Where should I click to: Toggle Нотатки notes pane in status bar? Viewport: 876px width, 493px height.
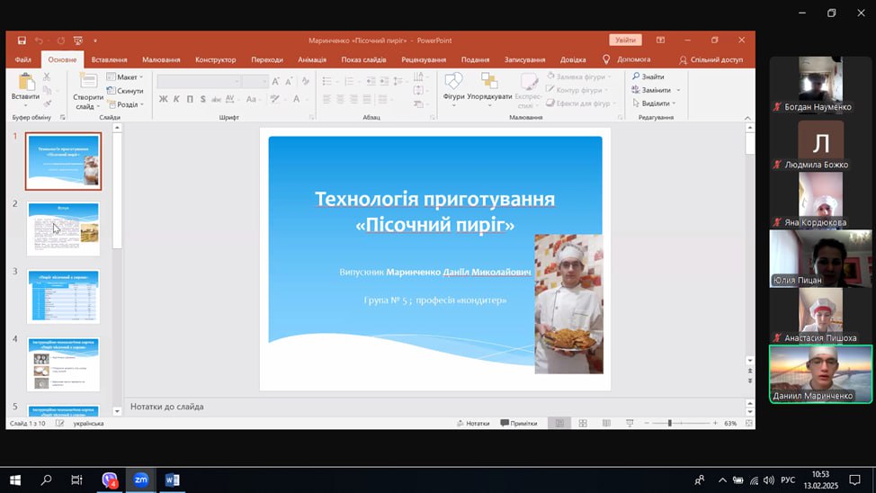click(x=472, y=423)
